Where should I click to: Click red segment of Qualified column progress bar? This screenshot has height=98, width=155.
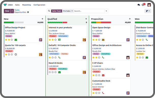click(x=65, y=23)
